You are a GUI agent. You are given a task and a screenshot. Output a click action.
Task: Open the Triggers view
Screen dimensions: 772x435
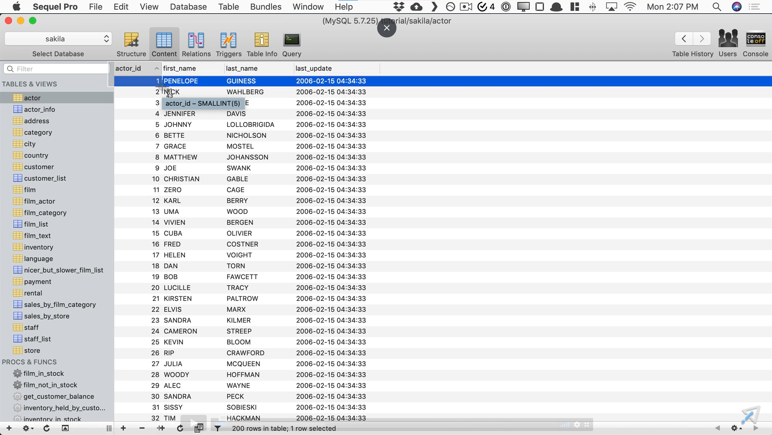point(228,44)
